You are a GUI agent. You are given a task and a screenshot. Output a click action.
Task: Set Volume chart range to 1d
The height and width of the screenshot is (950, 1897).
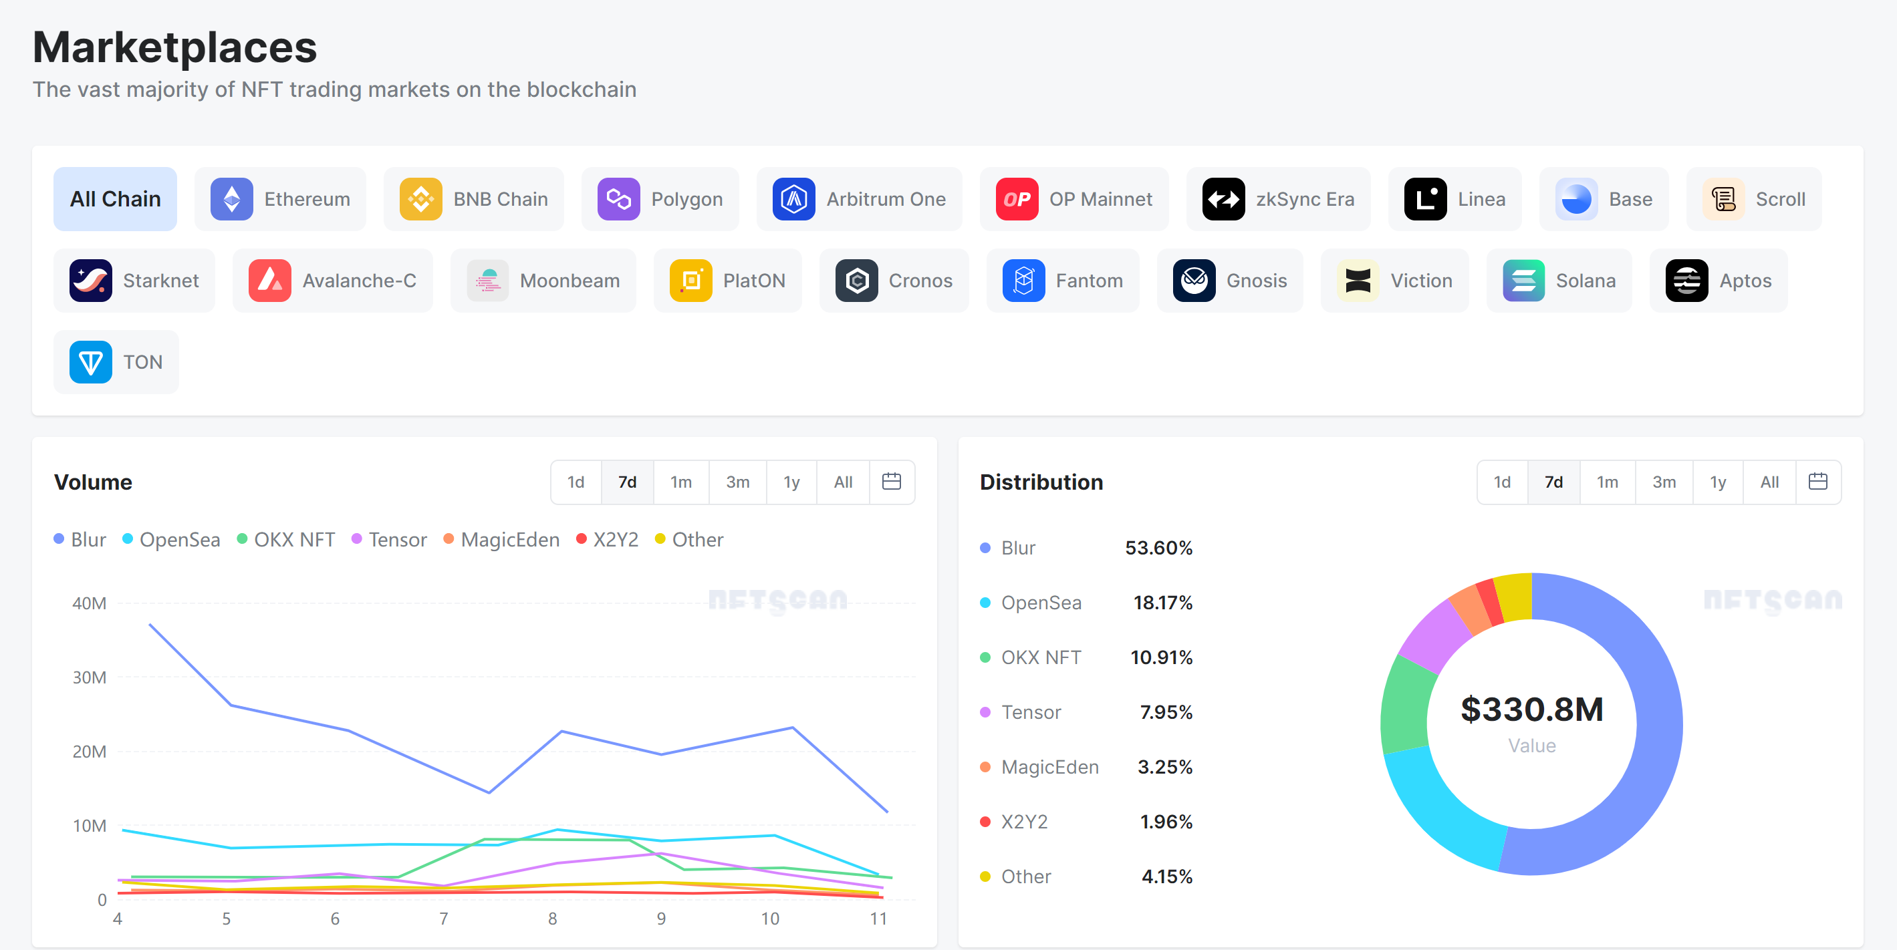coord(576,482)
